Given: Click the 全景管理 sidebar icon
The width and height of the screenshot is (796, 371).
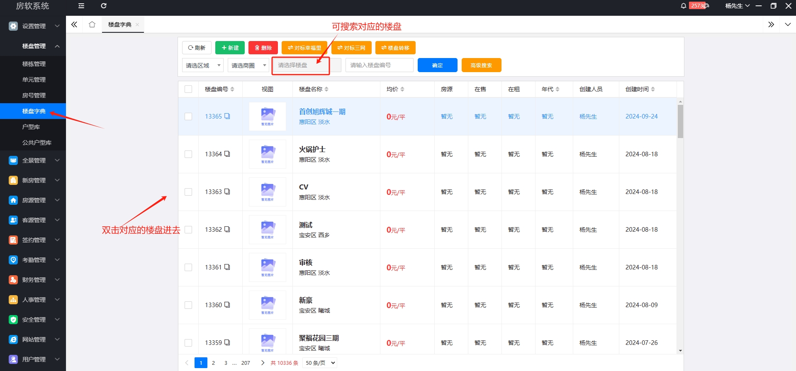Looking at the screenshot, I should (13, 160).
